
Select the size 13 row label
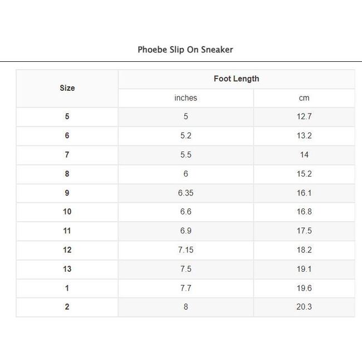[x=67, y=269]
